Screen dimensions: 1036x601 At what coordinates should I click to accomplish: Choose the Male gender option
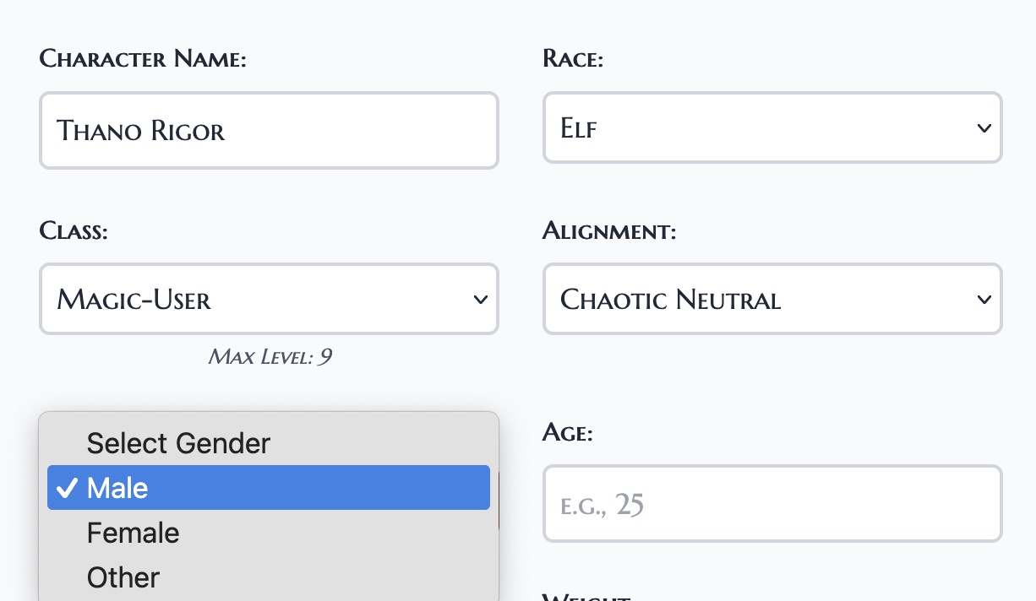pyautogui.click(x=269, y=488)
